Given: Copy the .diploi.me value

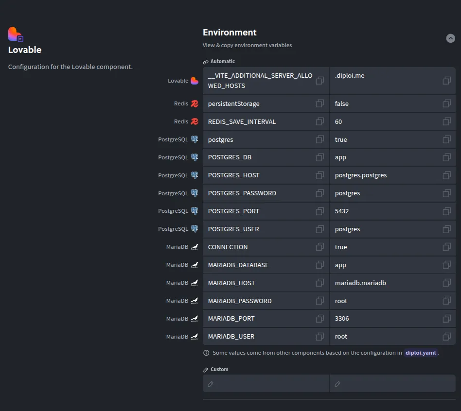Looking at the screenshot, I should pyautogui.click(x=446, y=81).
